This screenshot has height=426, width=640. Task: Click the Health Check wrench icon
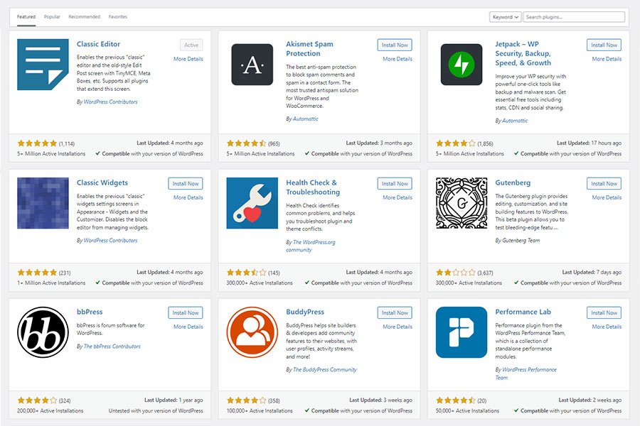[x=252, y=203]
